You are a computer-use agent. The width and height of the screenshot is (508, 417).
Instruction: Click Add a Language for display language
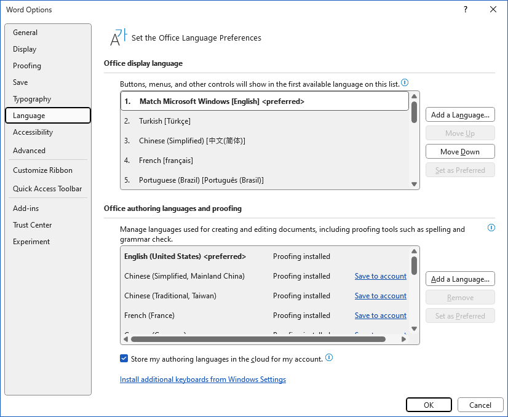460,114
